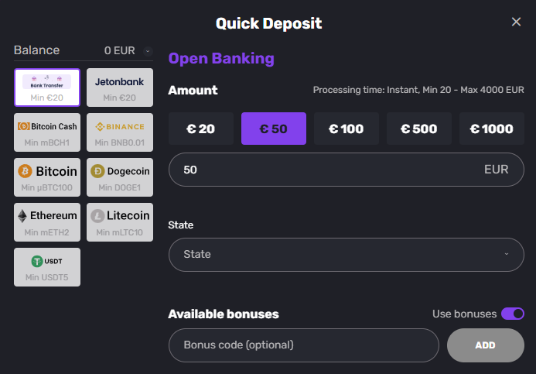Choose the €1000 preset amount
This screenshot has height=374, width=536.
click(x=492, y=129)
